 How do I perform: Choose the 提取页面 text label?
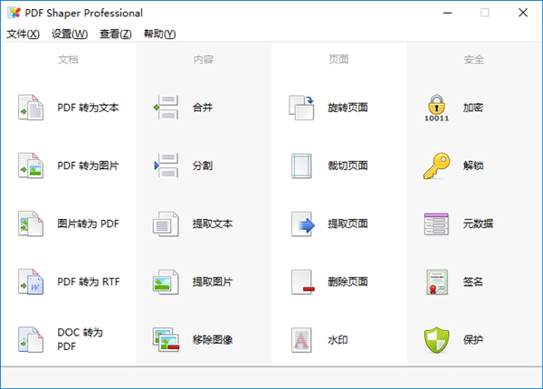tap(348, 224)
